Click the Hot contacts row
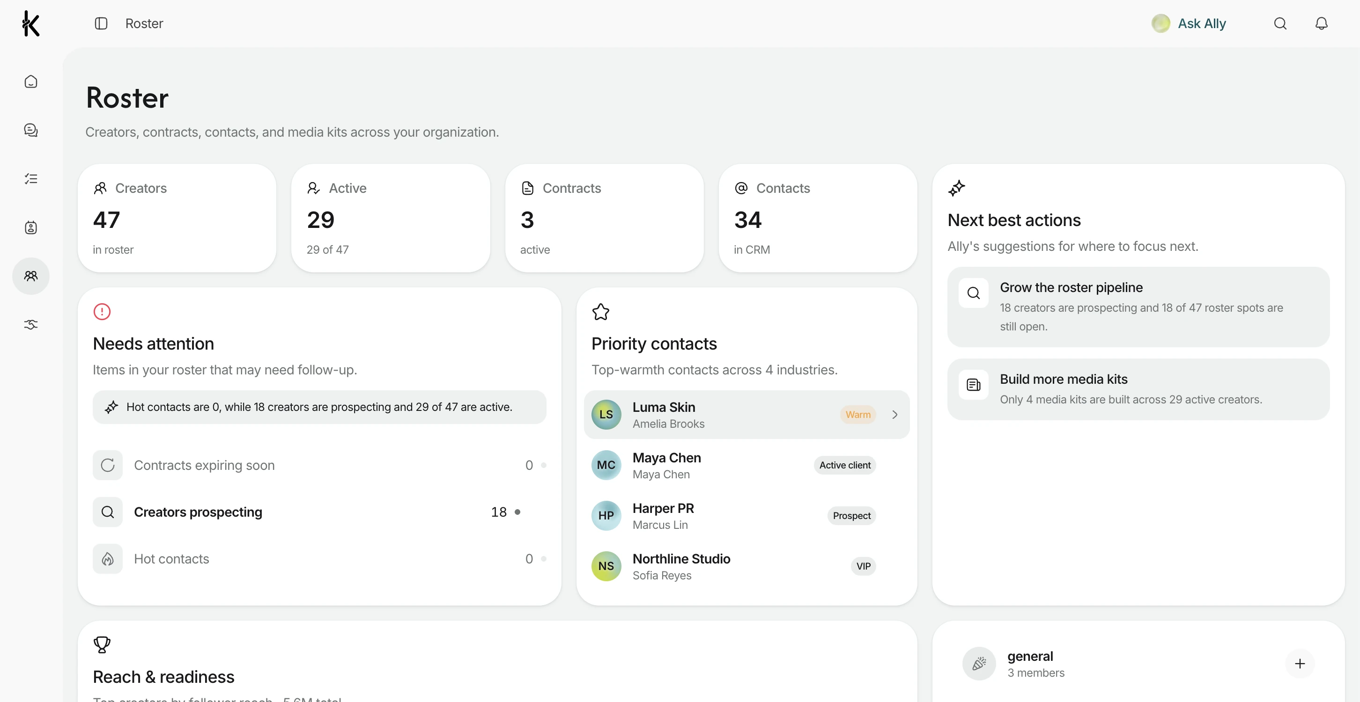This screenshot has height=702, width=1360. (x=319, y=558)
